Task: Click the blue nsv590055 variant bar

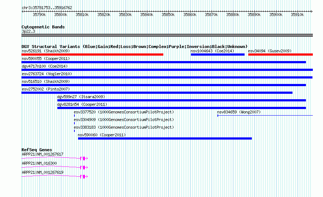Action: 164,62
